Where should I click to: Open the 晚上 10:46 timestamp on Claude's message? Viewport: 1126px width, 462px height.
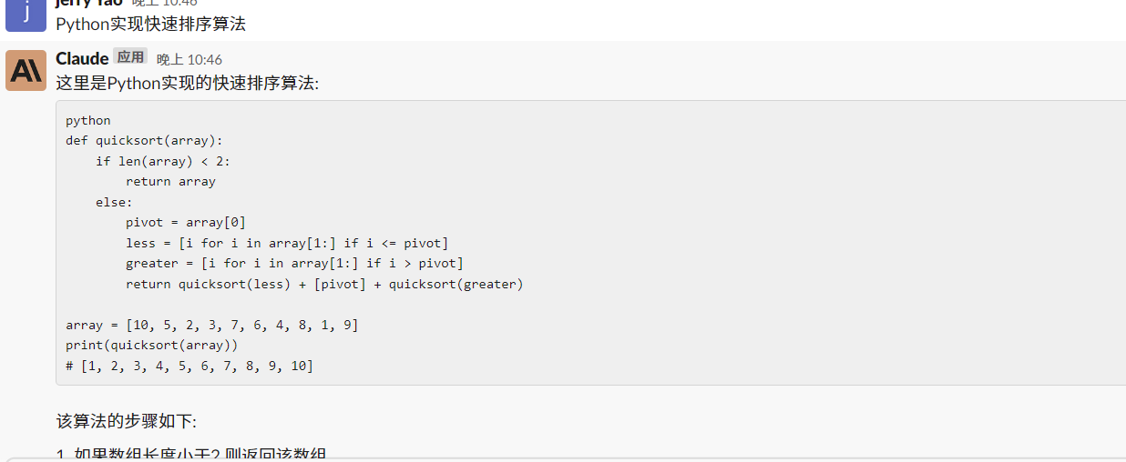click(189, 59)
